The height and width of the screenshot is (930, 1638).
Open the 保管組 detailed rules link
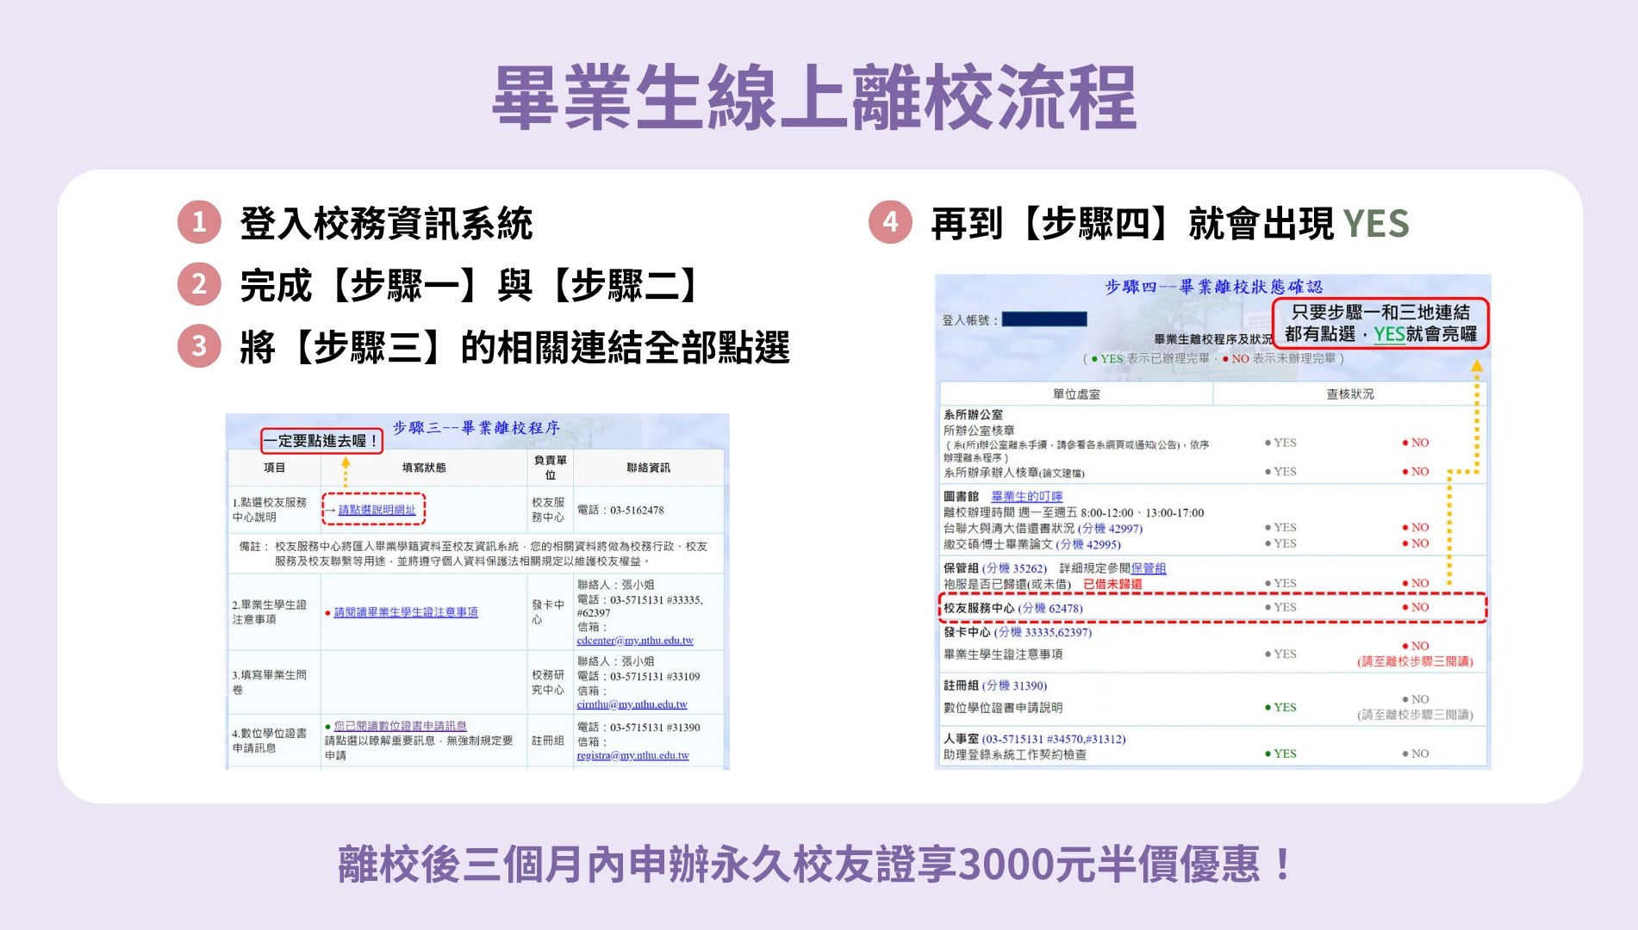click(1148, 568)
